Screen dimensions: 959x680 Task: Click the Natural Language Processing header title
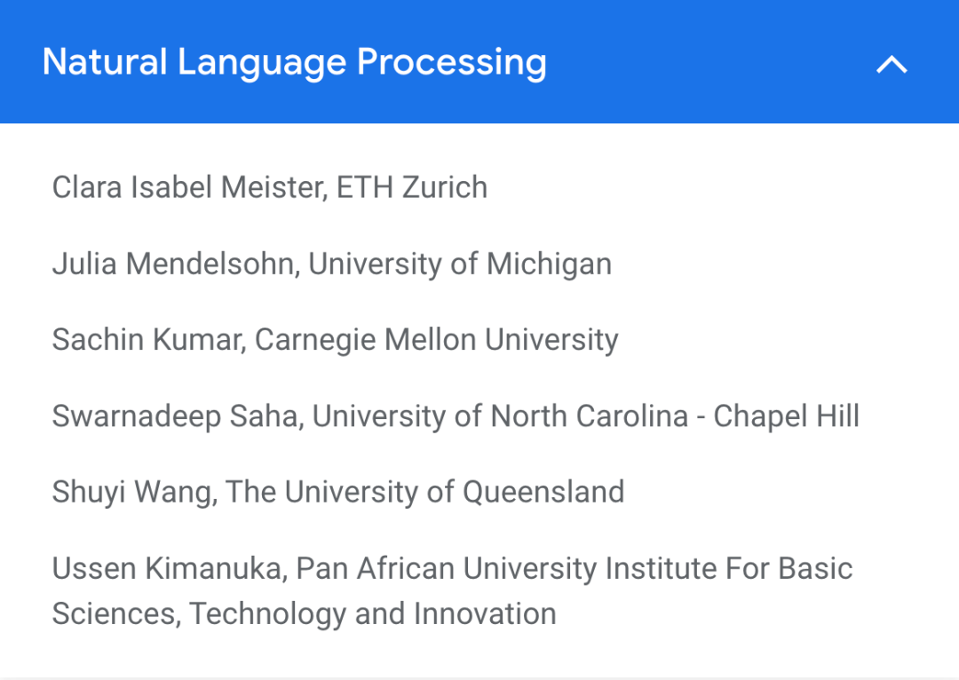point(294,62)
